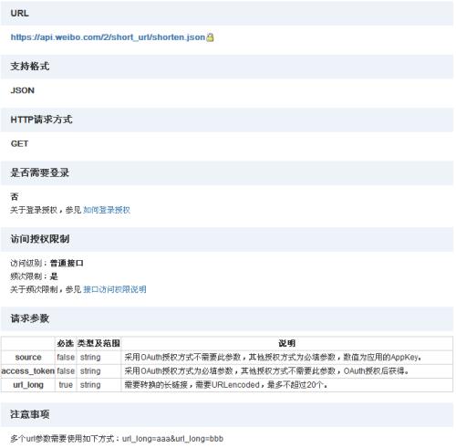Select the URL section heading
Screen dimensions: 456x448
point(20,13)
